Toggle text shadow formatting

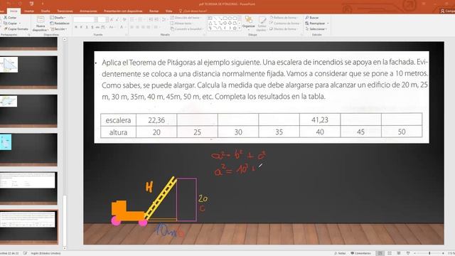[x=92, y=27]
